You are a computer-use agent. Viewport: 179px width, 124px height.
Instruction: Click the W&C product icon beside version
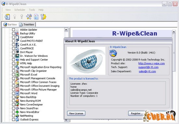113,54
